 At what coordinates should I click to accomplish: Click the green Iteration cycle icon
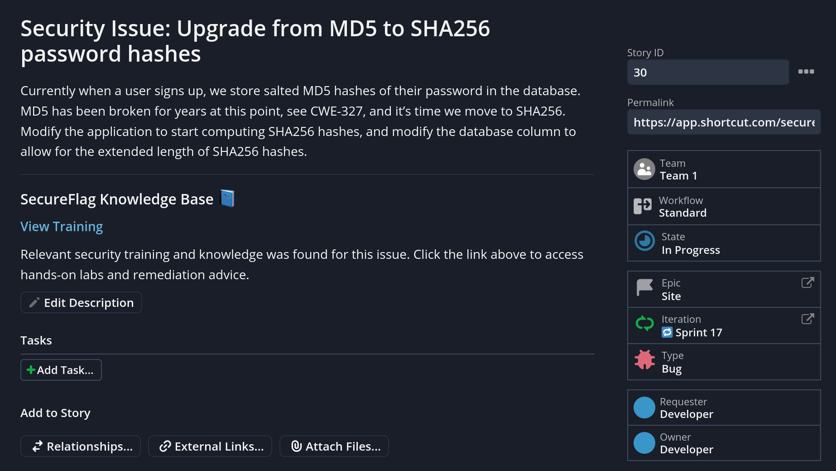pos(644,324)
